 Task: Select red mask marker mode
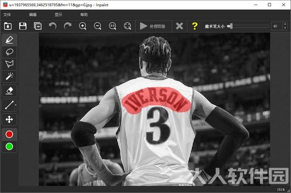[x=10, y=134]
